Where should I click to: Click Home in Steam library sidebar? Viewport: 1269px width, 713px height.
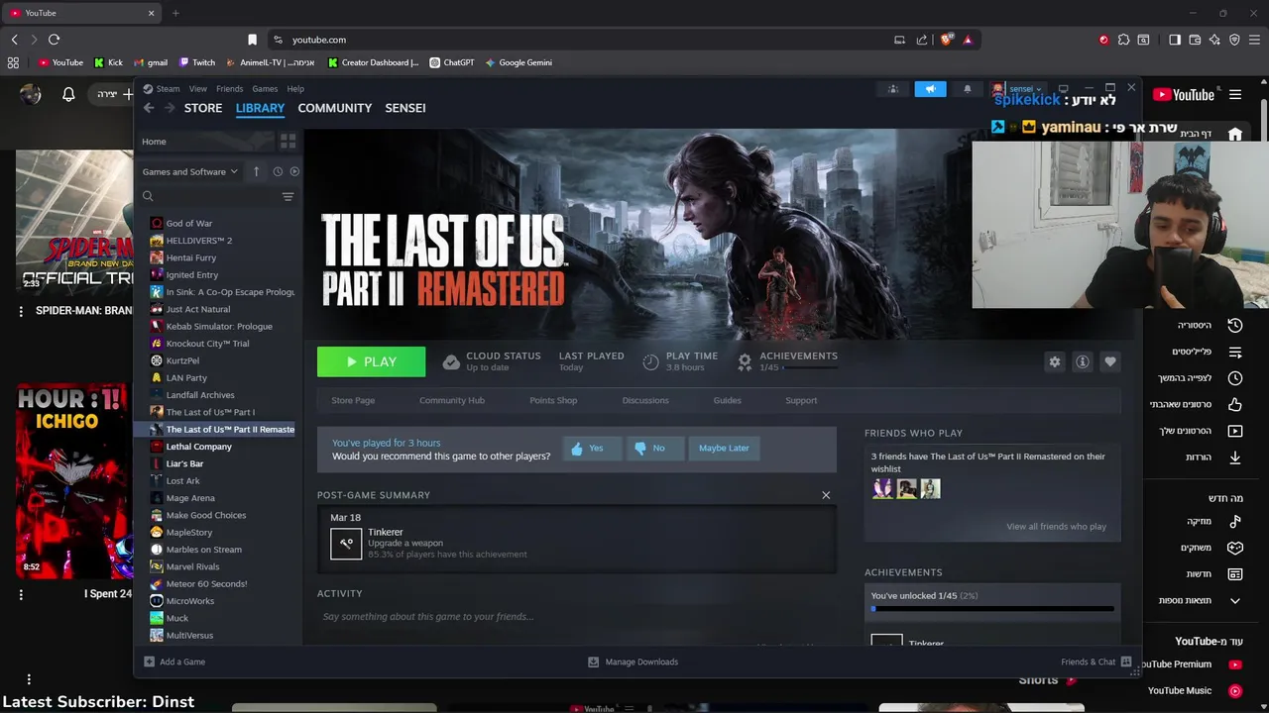(154, 142)
